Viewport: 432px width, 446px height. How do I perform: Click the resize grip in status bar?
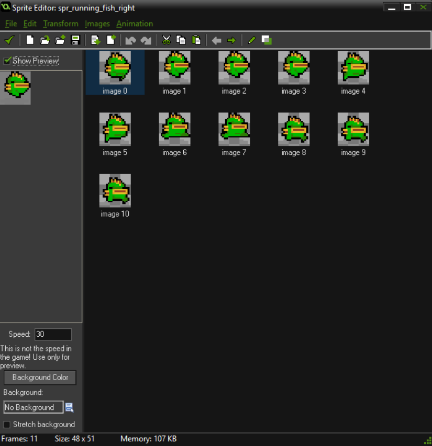pos(428,441)
